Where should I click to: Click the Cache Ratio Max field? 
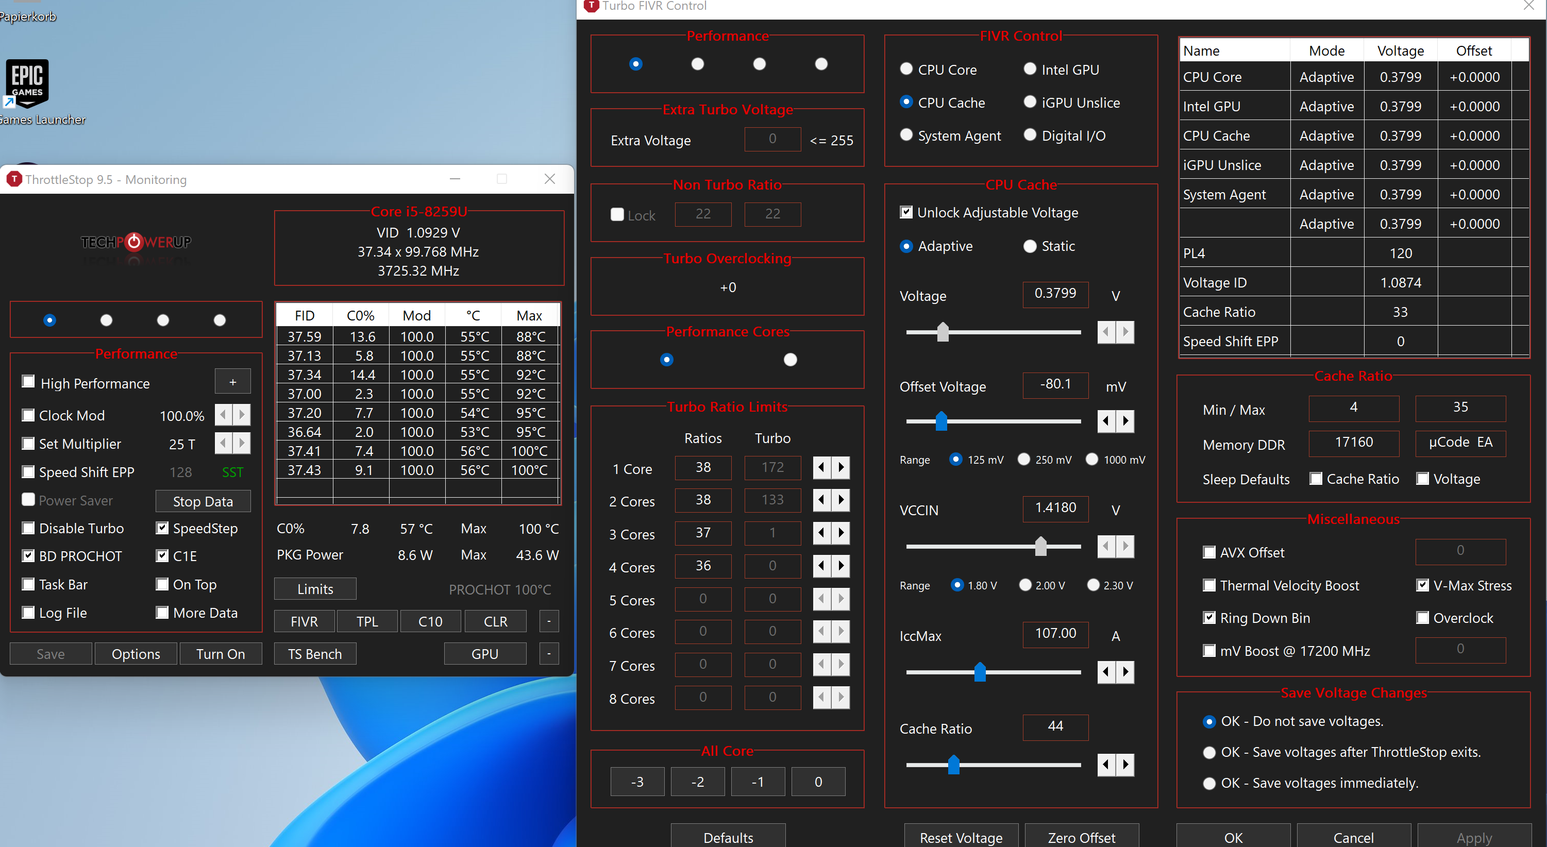tap(1460, 408)
